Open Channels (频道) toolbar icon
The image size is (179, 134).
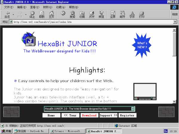tap(101, 14)
